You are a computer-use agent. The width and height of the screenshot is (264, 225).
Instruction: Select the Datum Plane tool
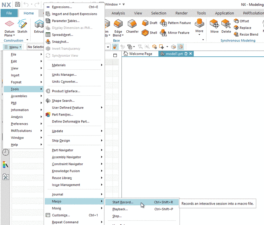point(10,28)
